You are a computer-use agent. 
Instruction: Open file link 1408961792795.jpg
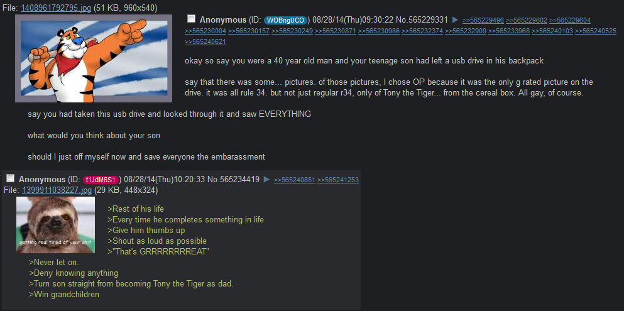56,8
